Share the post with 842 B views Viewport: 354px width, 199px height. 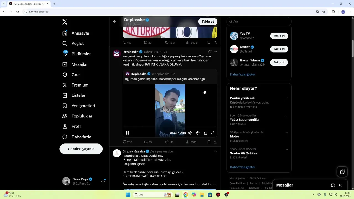click(215, 43)
